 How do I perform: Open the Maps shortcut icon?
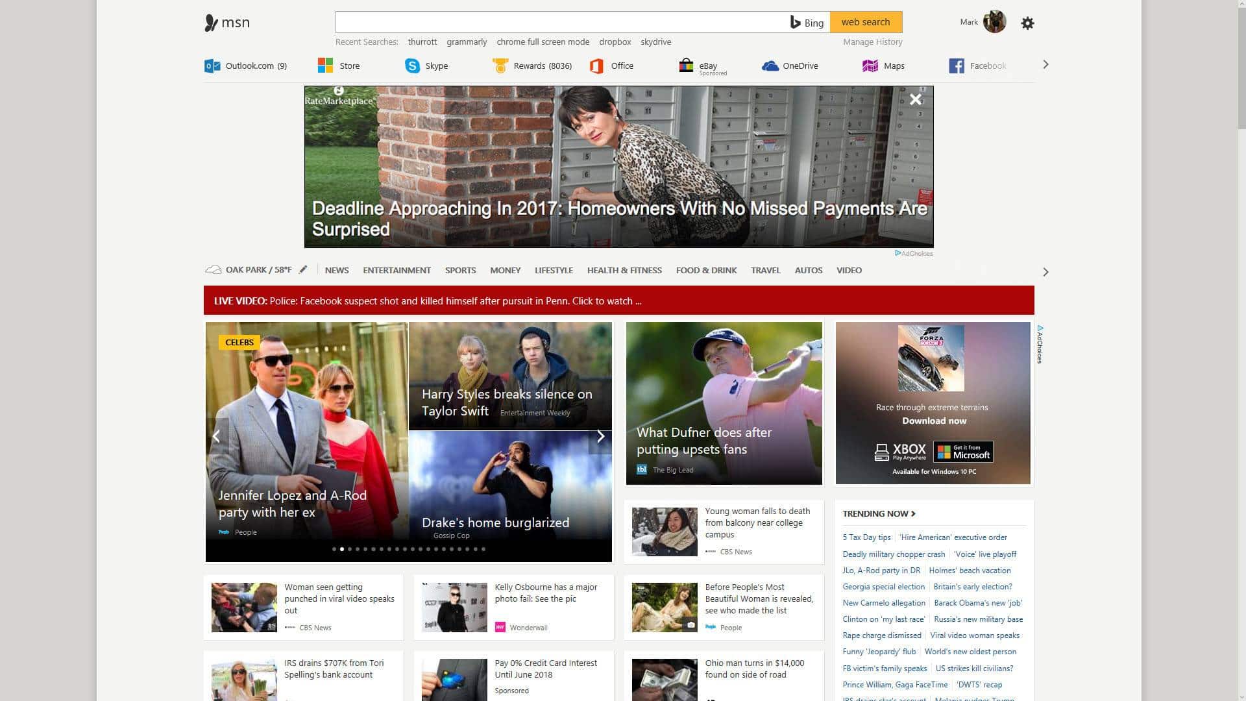pos(870,66)
